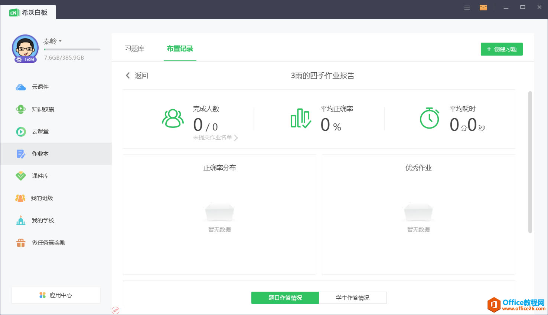Click the 返回 link
This screenshot has width=548, height=315.
click(141, 76)
